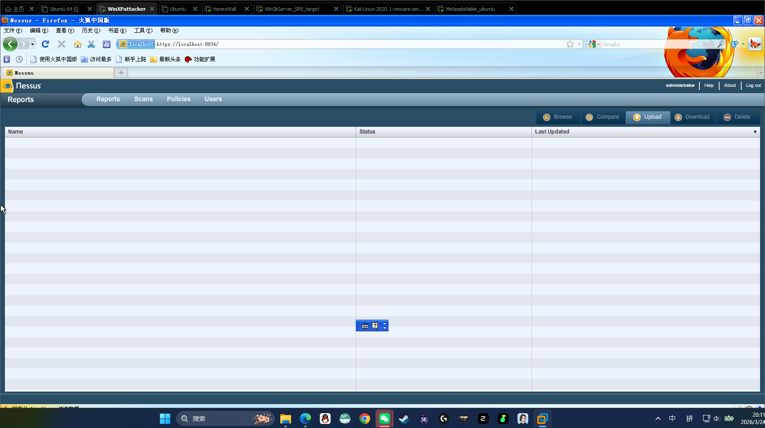Open the list-all-tabs dropdown
The image size is (765, 428).
coord(761,72)
